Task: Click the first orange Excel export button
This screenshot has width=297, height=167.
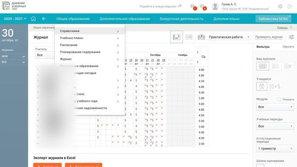Action: coord(47,165)
